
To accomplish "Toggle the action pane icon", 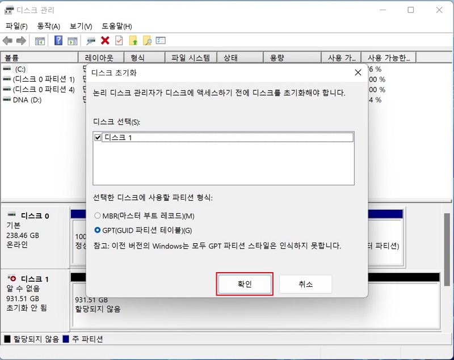I will pos(72,40).
